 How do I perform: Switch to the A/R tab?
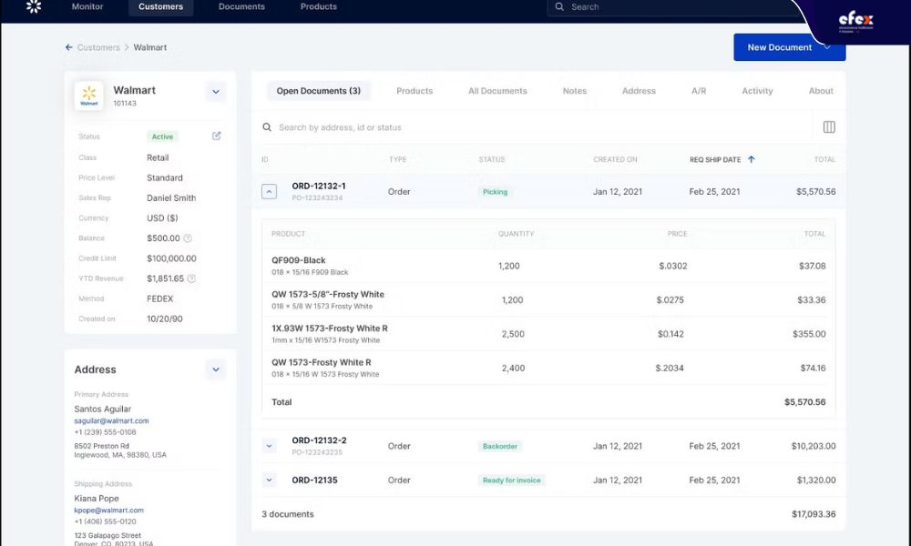(x=699, y=91)
